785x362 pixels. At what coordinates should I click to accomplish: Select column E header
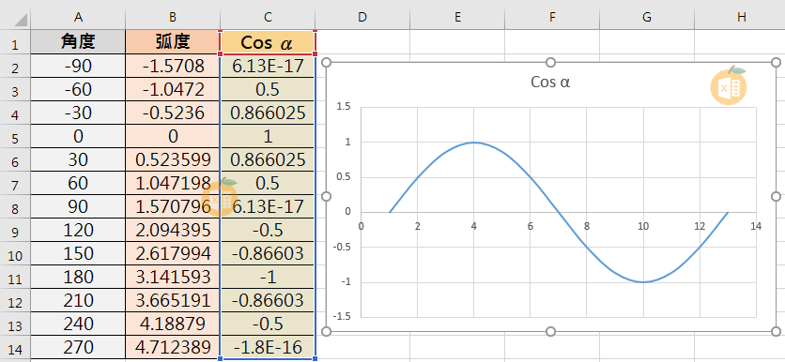457,17
